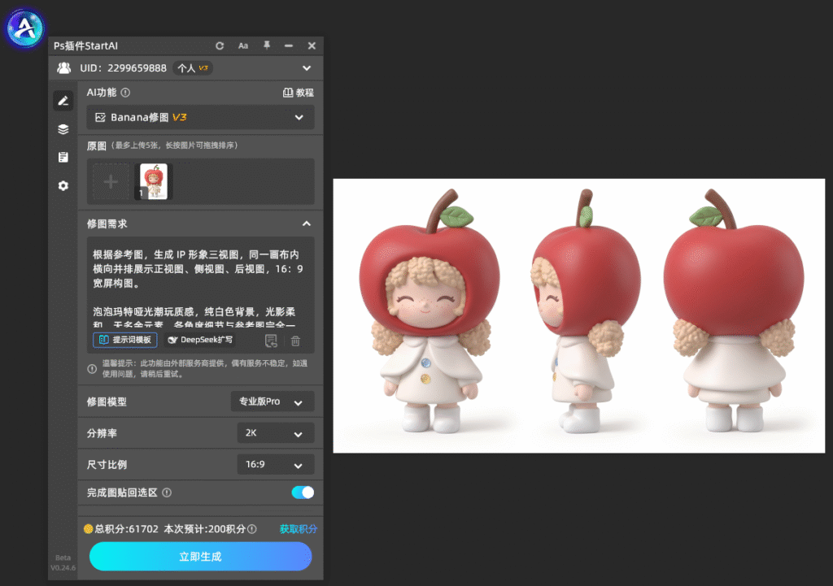This screenshot has height=586, width=833.
Task: Click the plus box to add image
Action: 111,181
